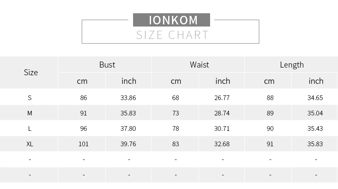This screenshot has height=189, width=338.
Task: Click length value 88 cm
Action: 270,98
